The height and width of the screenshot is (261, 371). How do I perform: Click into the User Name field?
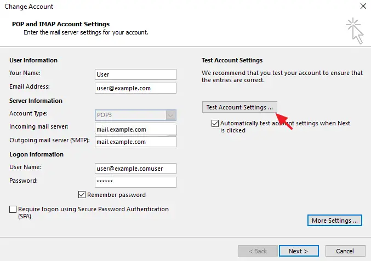[135, 169]
